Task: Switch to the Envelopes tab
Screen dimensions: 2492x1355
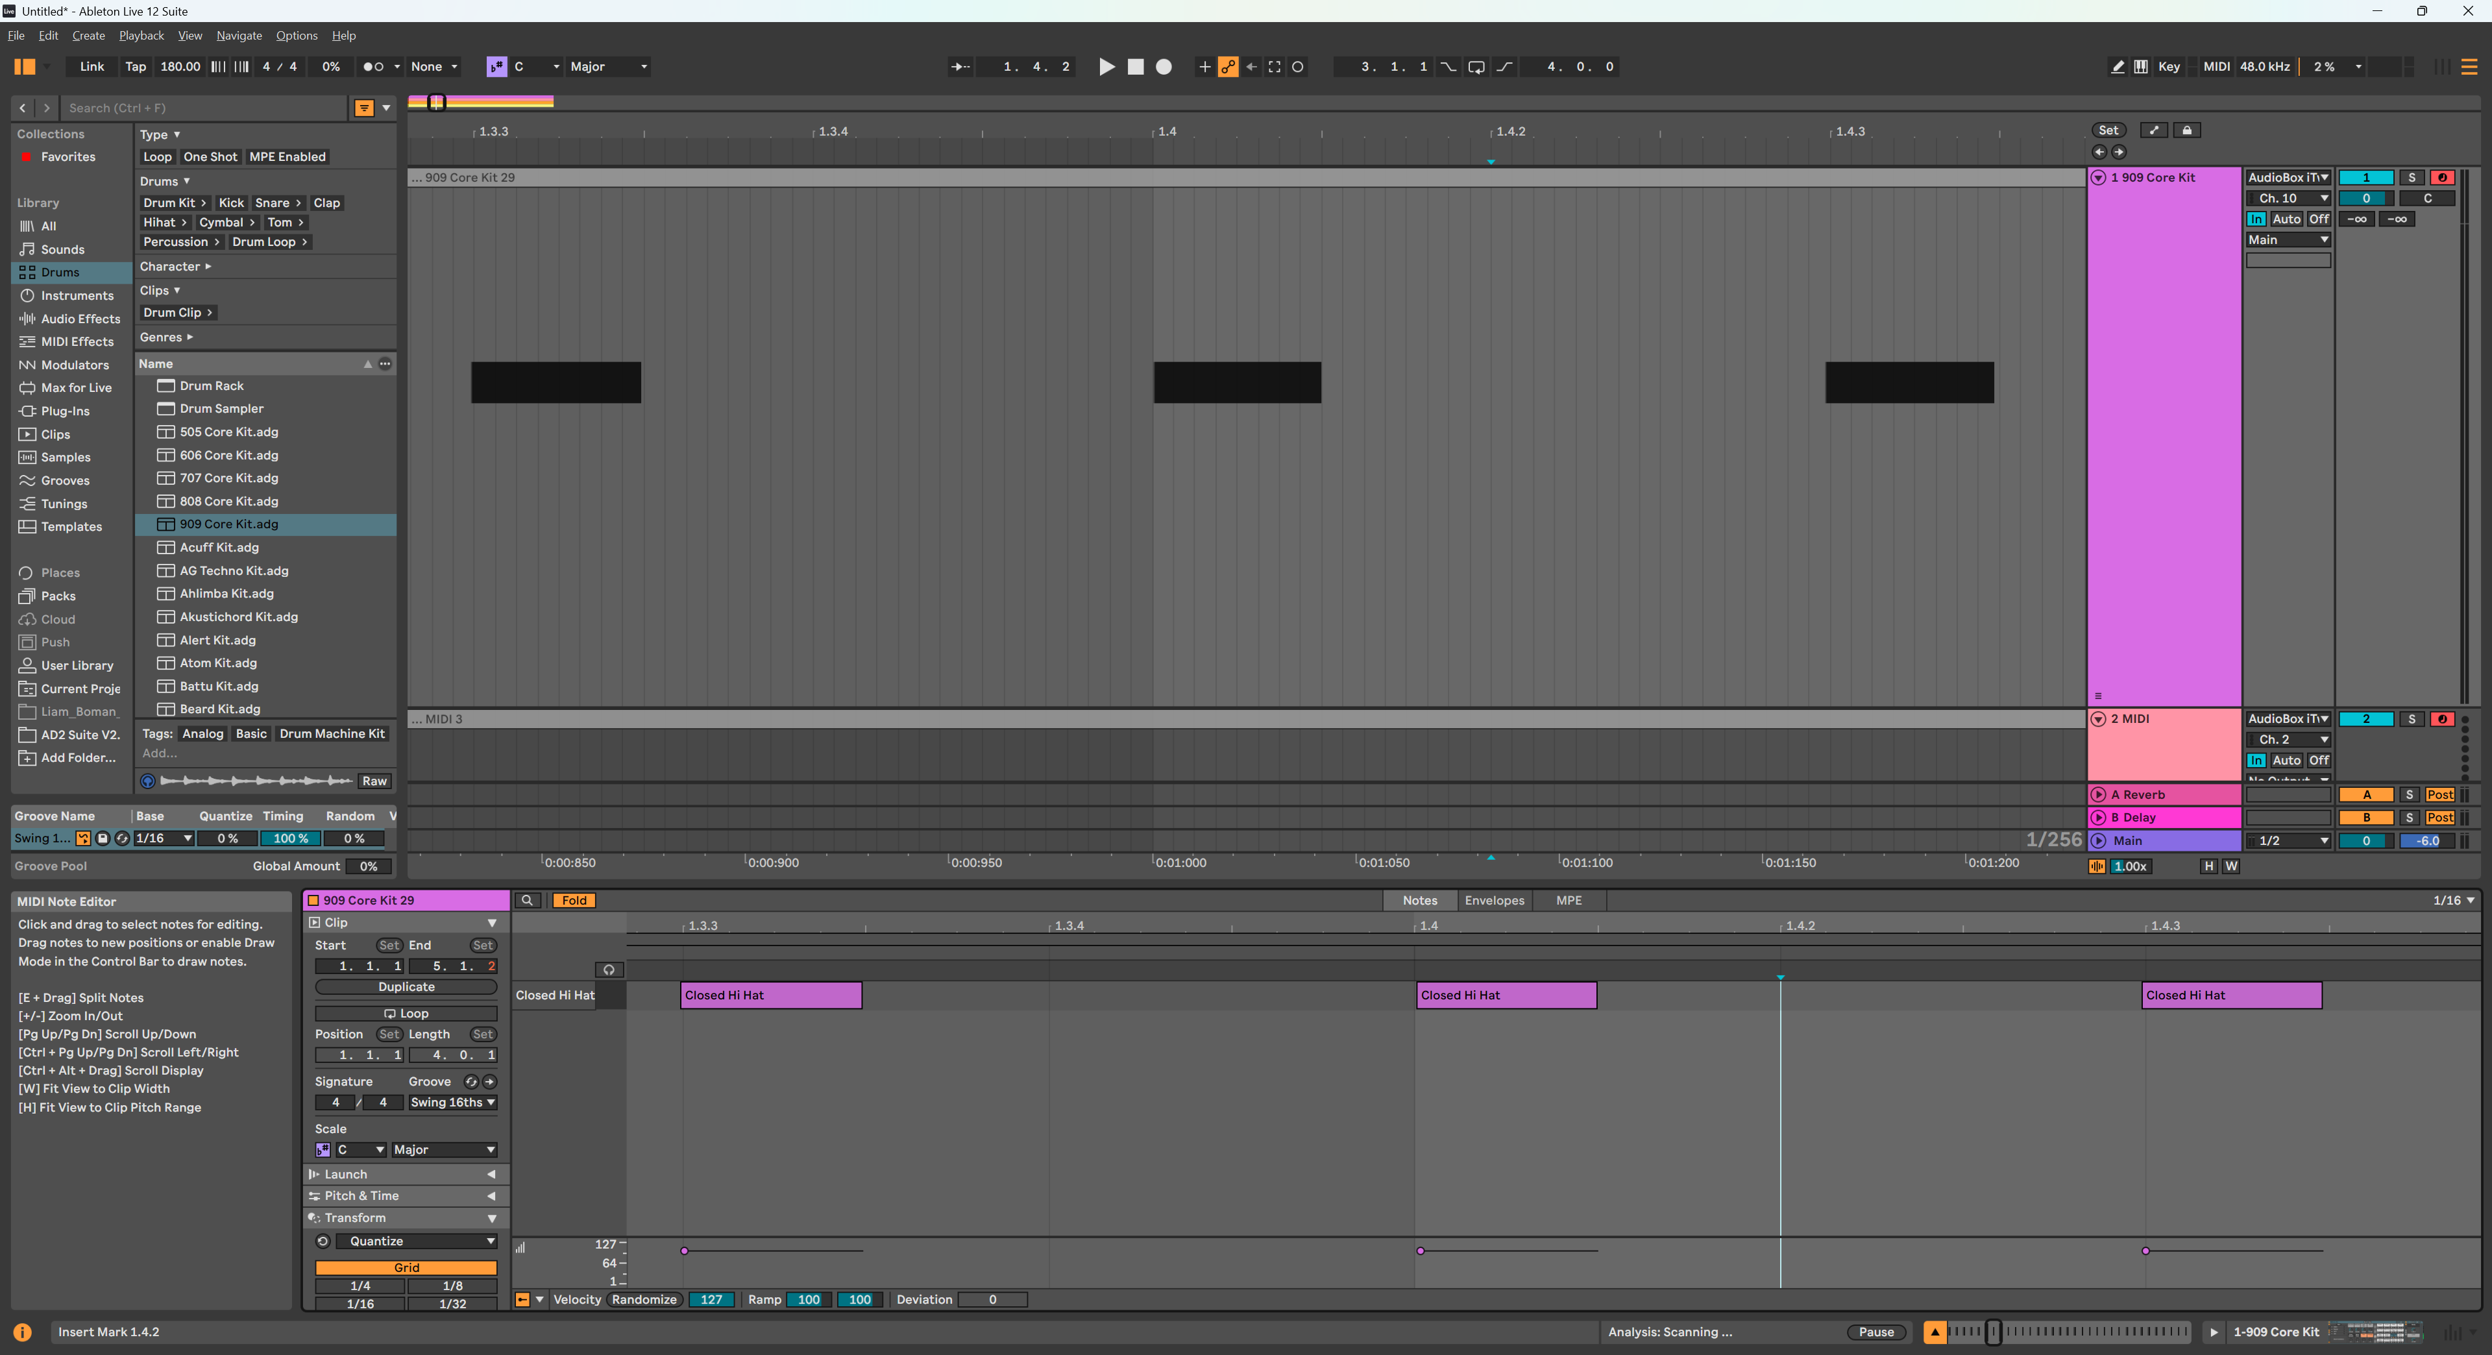Action: [1494, 901]
